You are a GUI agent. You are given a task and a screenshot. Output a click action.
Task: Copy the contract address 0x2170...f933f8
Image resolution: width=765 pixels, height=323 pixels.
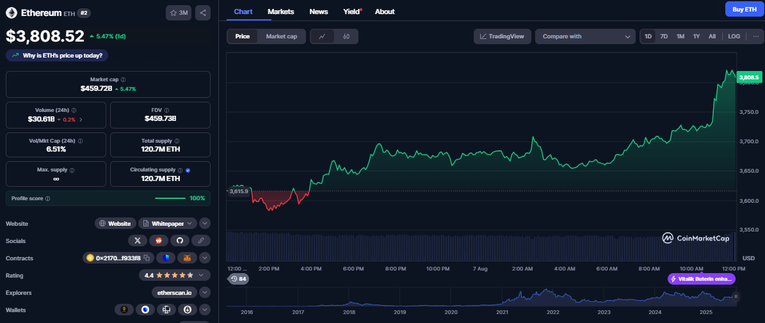click(x=147, y=258)
